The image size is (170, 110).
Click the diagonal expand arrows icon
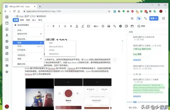point(145,18)
